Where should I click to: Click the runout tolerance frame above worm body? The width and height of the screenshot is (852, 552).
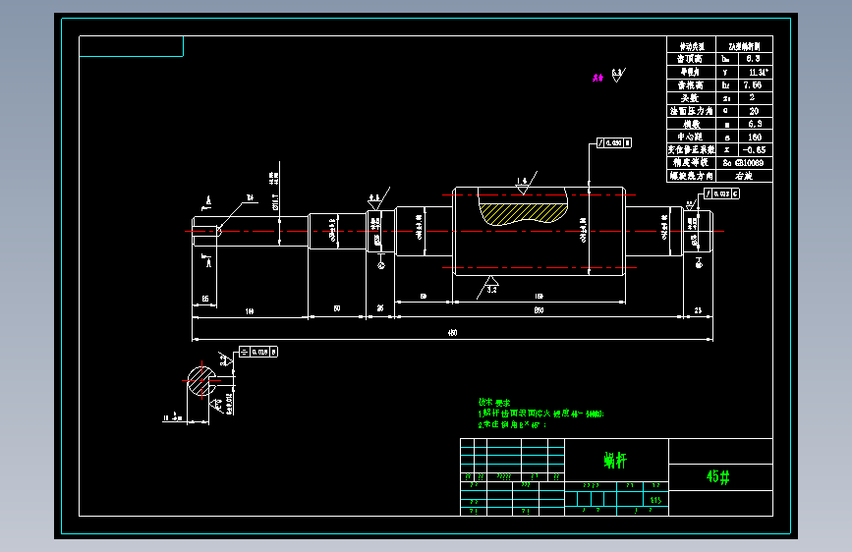pyautogui.click(x=614, y=142)
